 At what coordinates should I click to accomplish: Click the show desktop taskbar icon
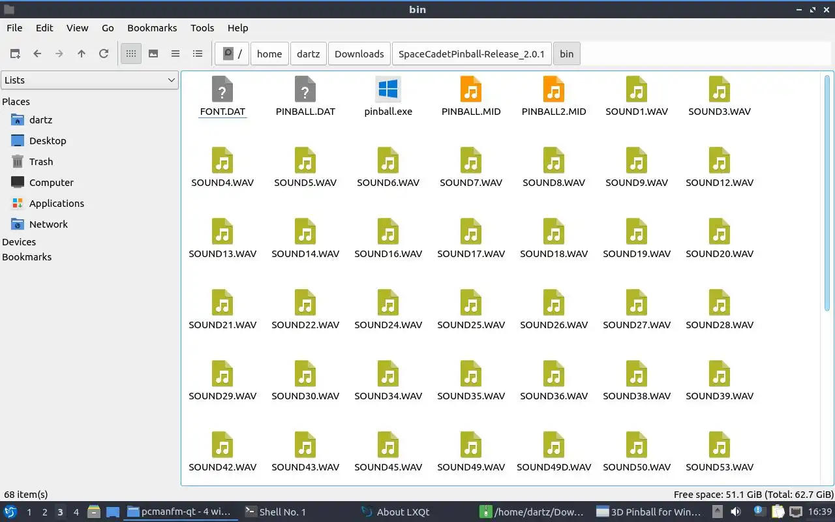tap(113, 512)
